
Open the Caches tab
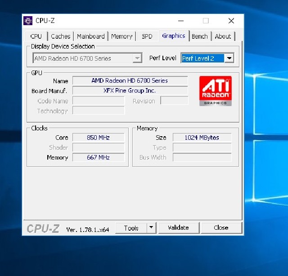[61, 36]
